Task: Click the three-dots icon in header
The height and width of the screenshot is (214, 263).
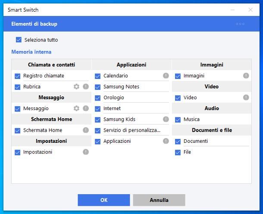Action: [x=240, y=24]
